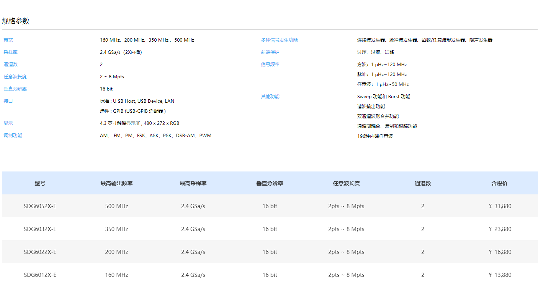The image size is (538, 291).
Task: Click the 通道间耦合、复制和跟踪功能 line
Action: click(387, 126)
